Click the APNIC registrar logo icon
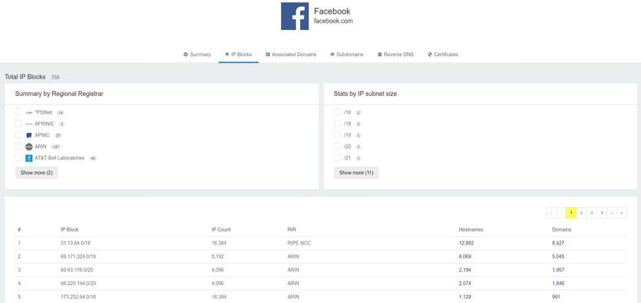 28,136
